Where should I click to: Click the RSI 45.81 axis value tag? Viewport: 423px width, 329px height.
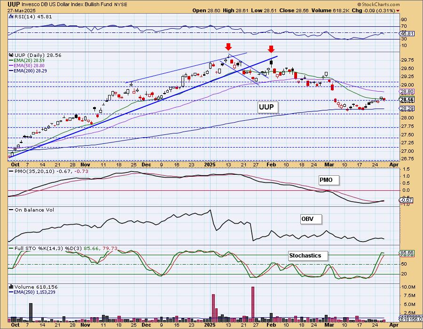[x=407, y=34]
